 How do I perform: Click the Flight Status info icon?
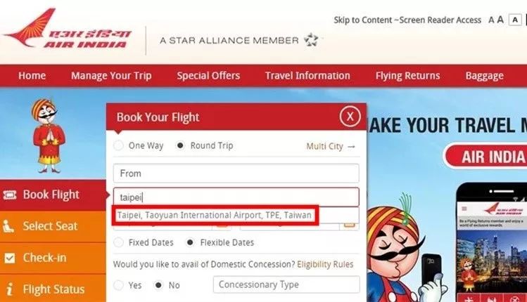9,289
